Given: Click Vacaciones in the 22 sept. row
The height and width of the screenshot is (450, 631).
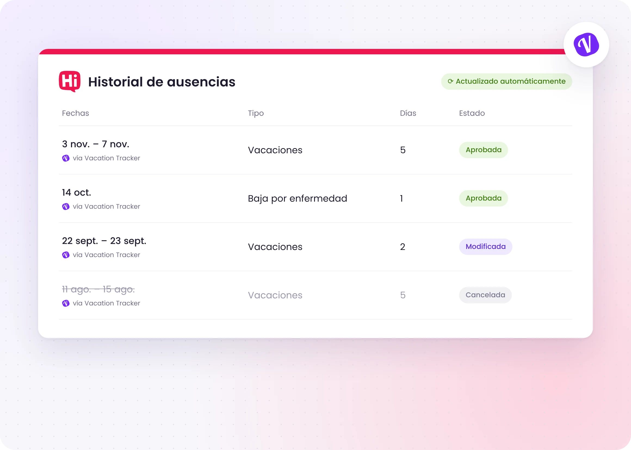Looking at the screenshot, I should (275, 247).
